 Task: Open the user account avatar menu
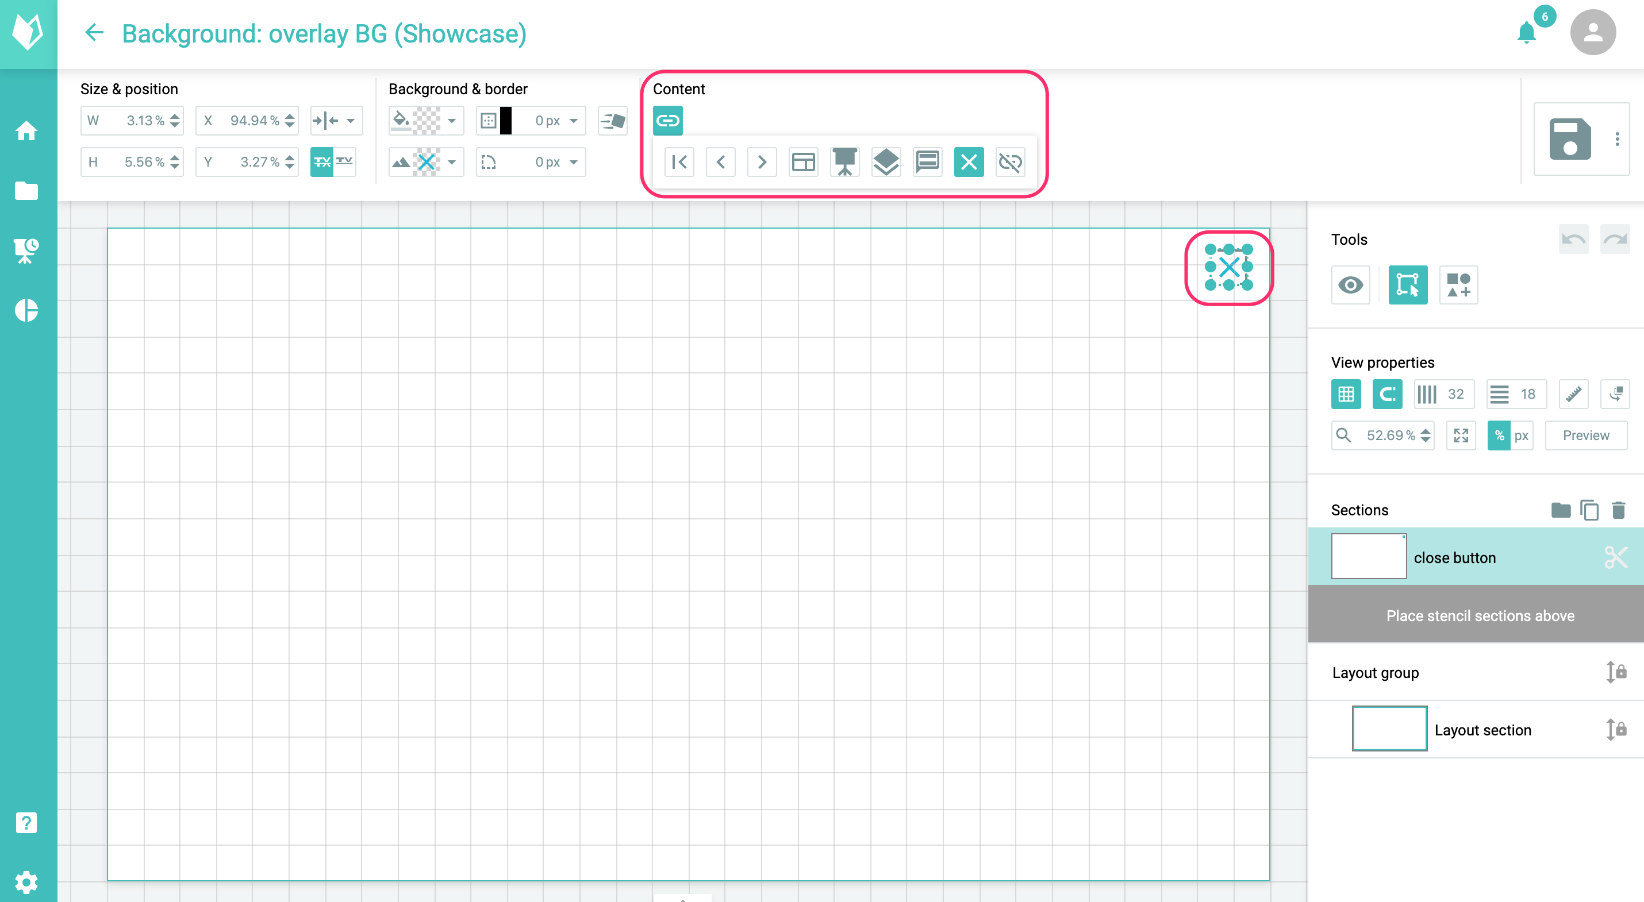1593,32
